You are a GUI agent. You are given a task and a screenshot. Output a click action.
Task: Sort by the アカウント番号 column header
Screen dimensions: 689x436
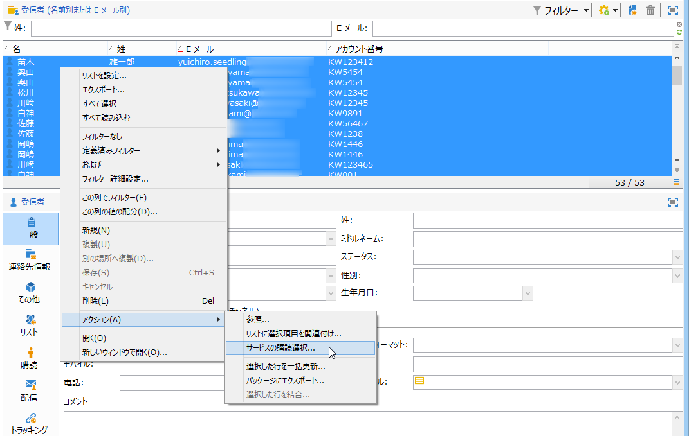(x=437, y=49)
